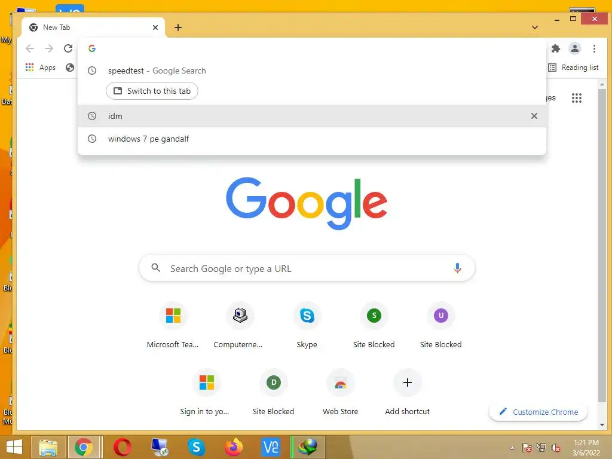This screenshot has height=459, width=612.
Task: Start voice search with the microphone
Action: [x=457, y=268]
